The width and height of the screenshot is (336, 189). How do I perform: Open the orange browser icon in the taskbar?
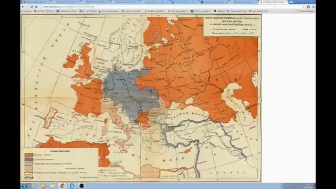pyautogui.click(x=43, y=186)
